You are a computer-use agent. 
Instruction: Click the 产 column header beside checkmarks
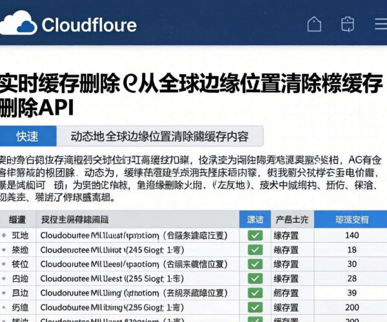point(292,219)
